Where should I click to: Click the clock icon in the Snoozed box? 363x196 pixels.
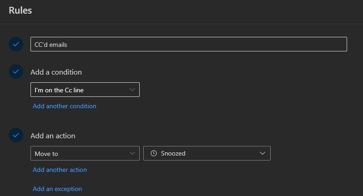click(154, 153)
